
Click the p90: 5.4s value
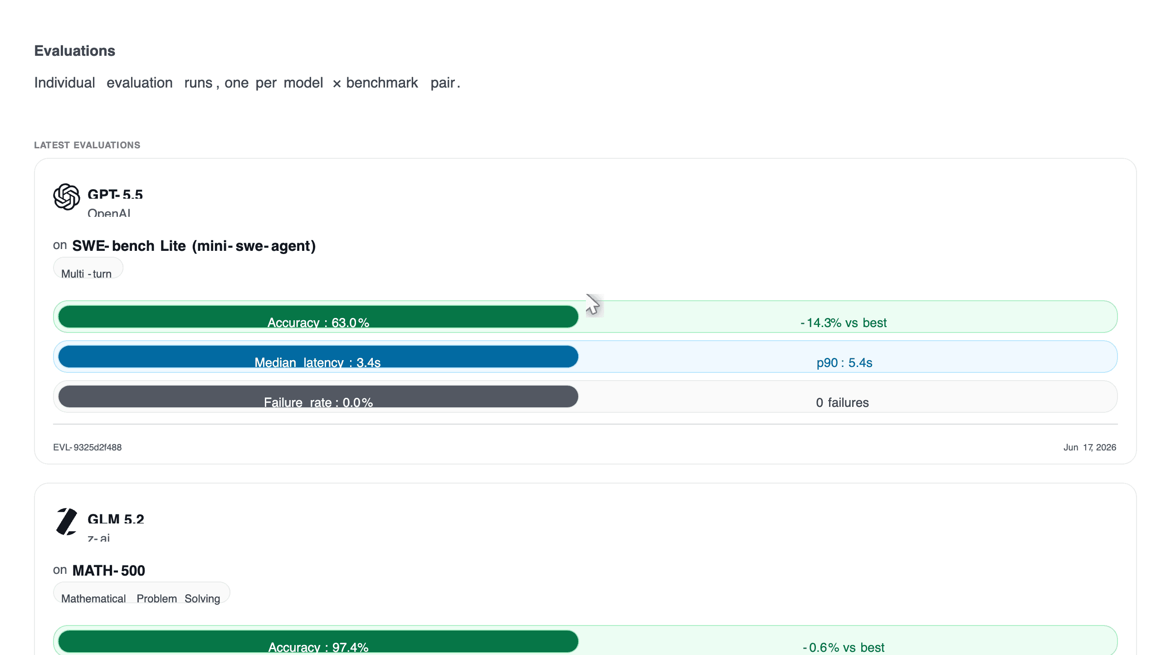(x=844, y=363)
